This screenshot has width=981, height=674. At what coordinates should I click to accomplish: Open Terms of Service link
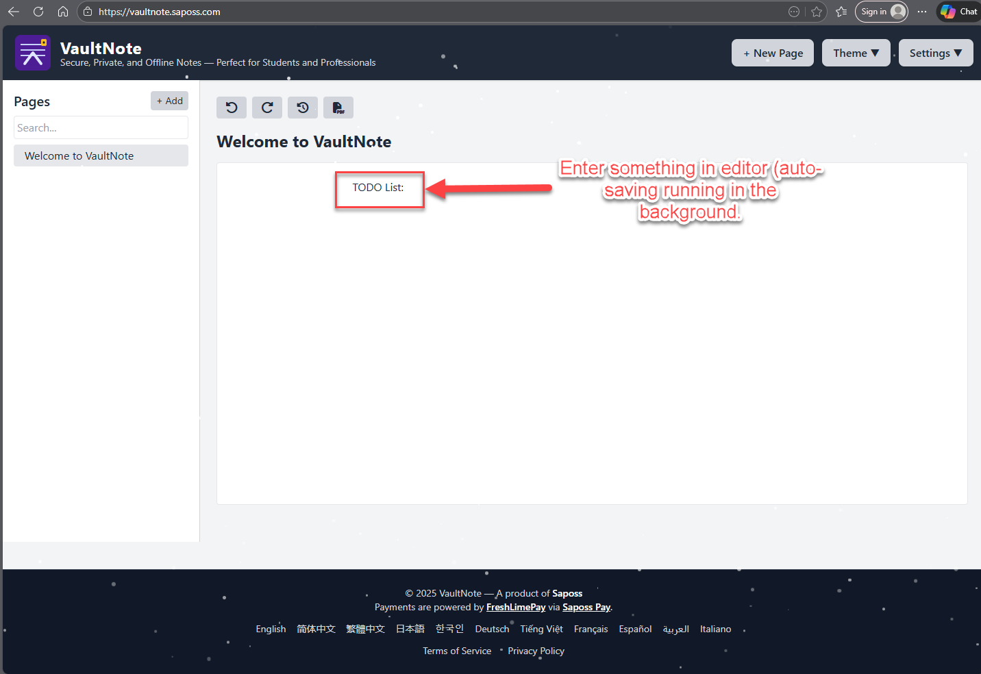click(x=457, y=651)
